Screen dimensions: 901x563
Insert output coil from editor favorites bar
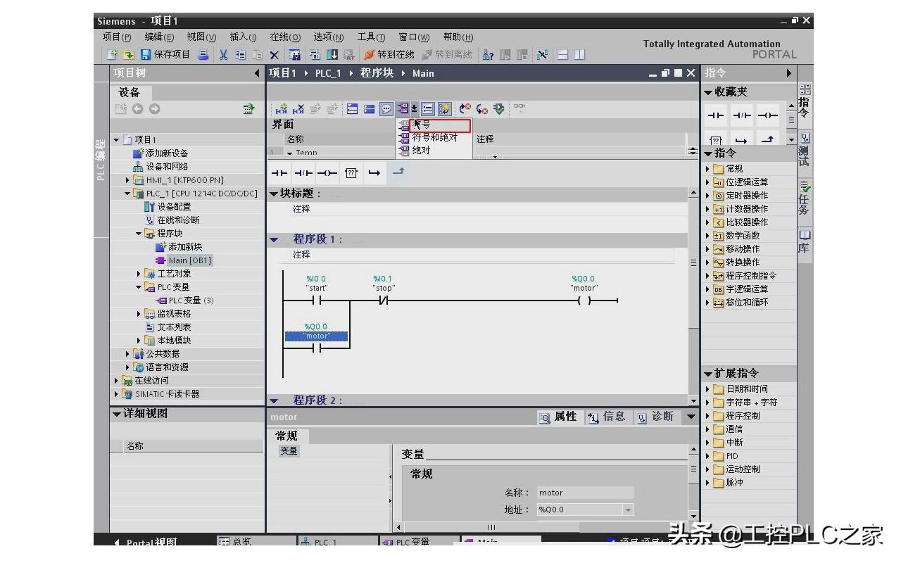pos(327,173)
